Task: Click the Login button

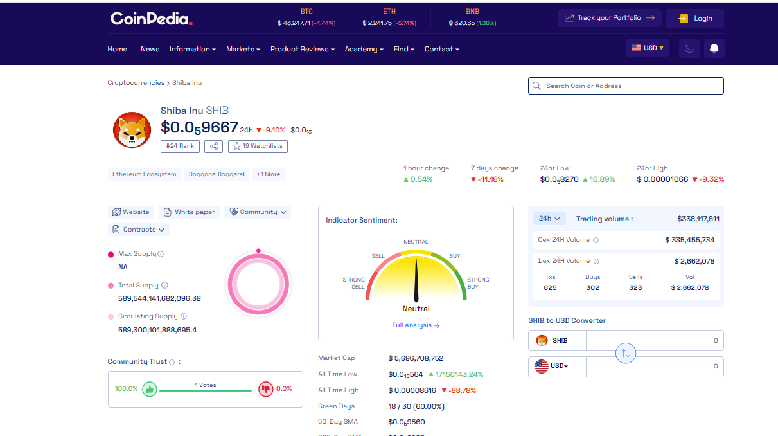Action: pyautogui.click(x=695, y=19)
